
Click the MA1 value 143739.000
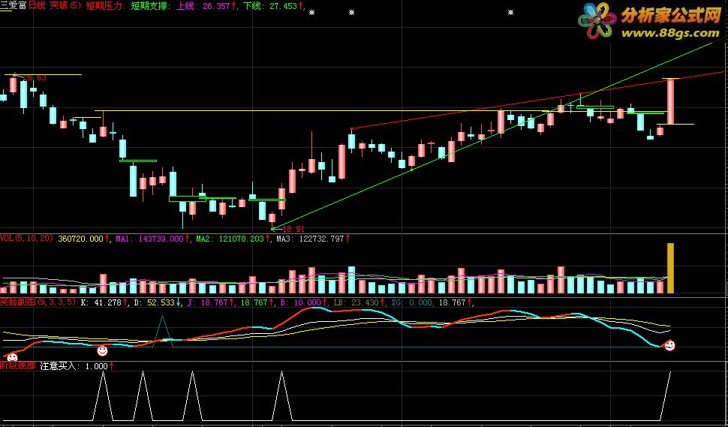[161, 239]
